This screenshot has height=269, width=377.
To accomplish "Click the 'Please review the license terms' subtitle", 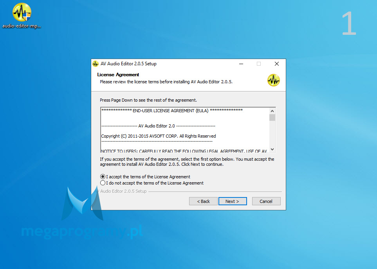I will 166,82.
